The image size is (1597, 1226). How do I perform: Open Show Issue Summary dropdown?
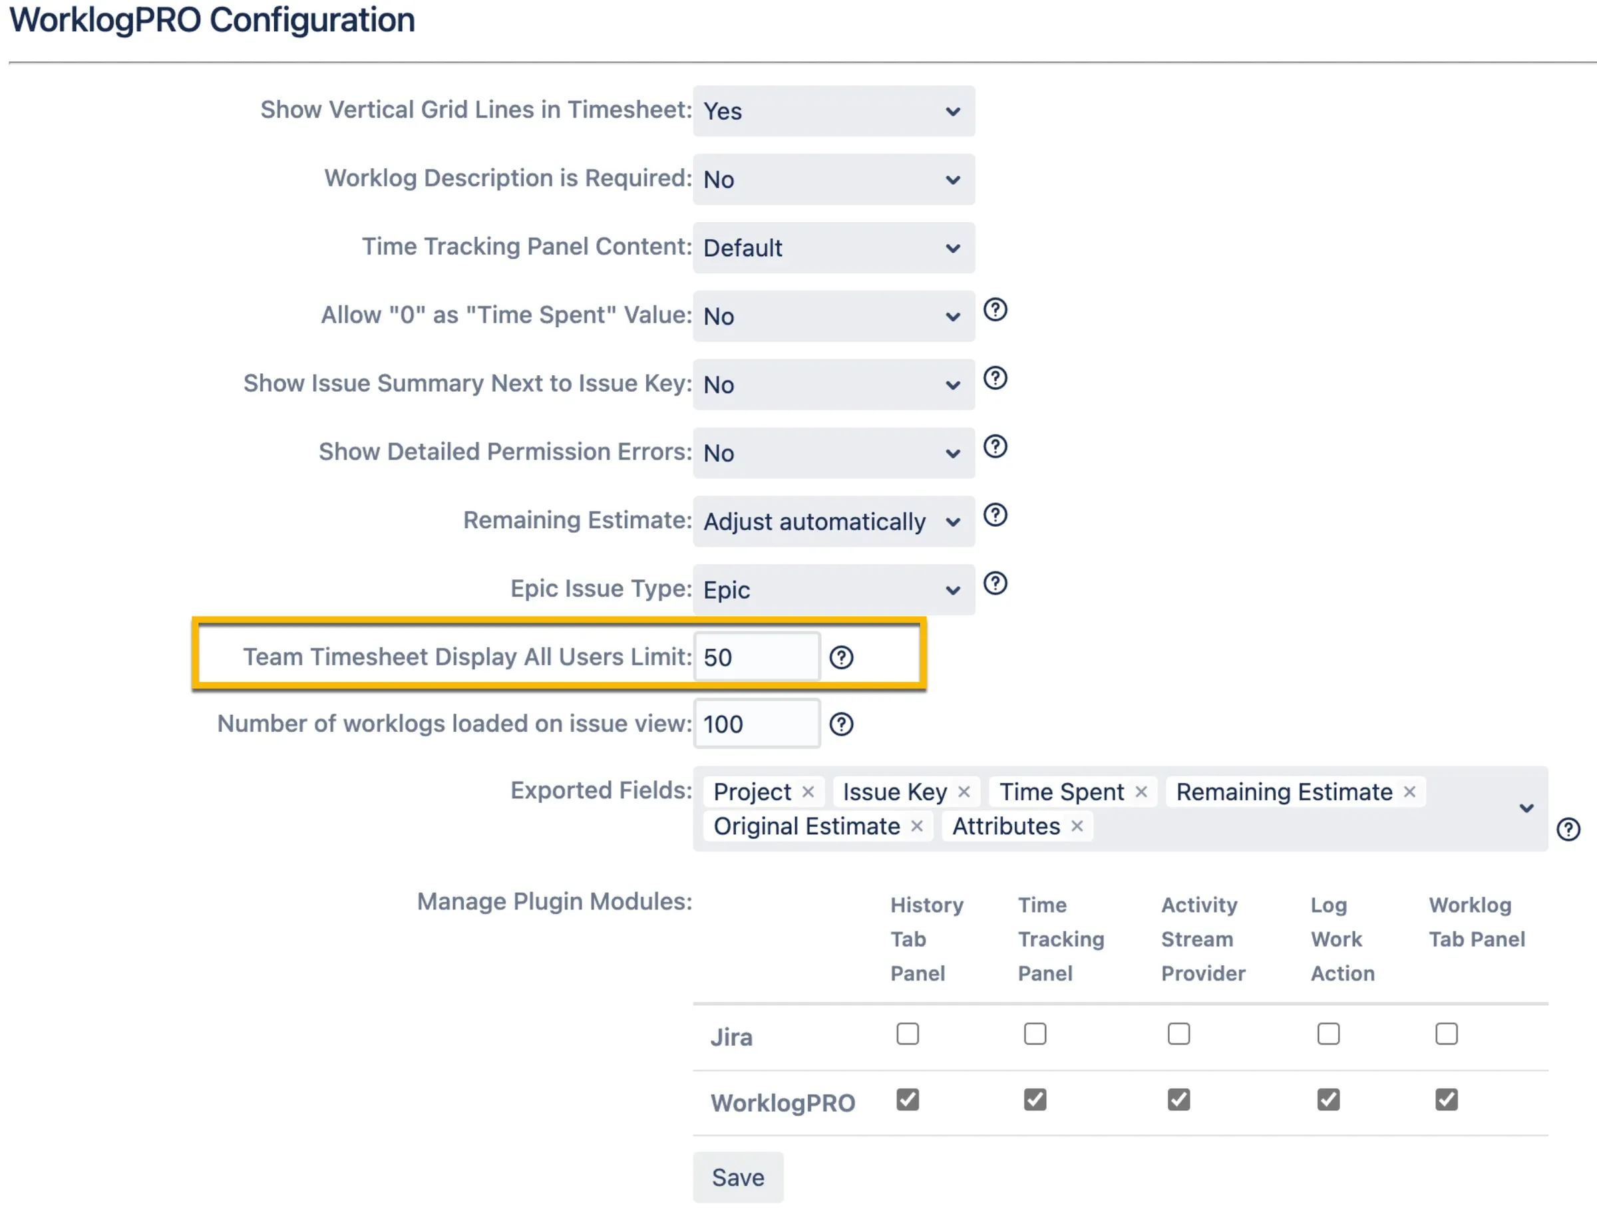click(834, 384)
